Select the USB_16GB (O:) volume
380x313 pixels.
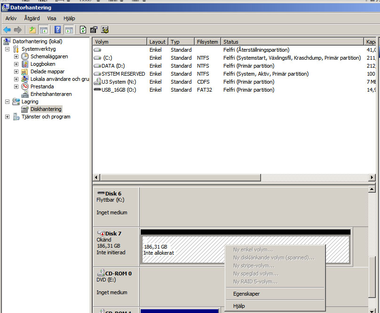click(234, 90)
